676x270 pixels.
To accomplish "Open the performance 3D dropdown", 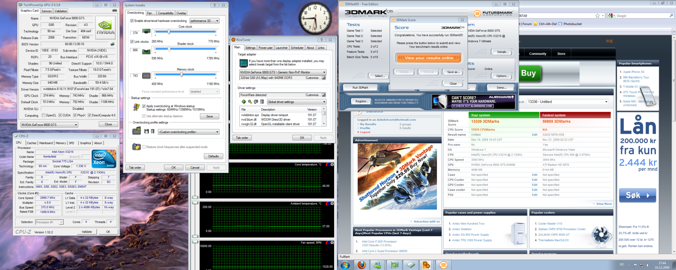I will [204, 21].
